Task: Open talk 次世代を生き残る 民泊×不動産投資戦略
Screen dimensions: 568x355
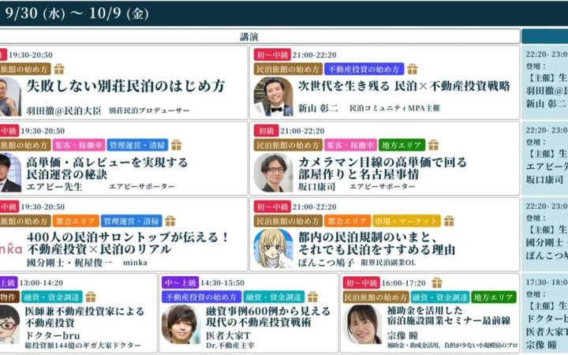Action: (x=404, y=86)
